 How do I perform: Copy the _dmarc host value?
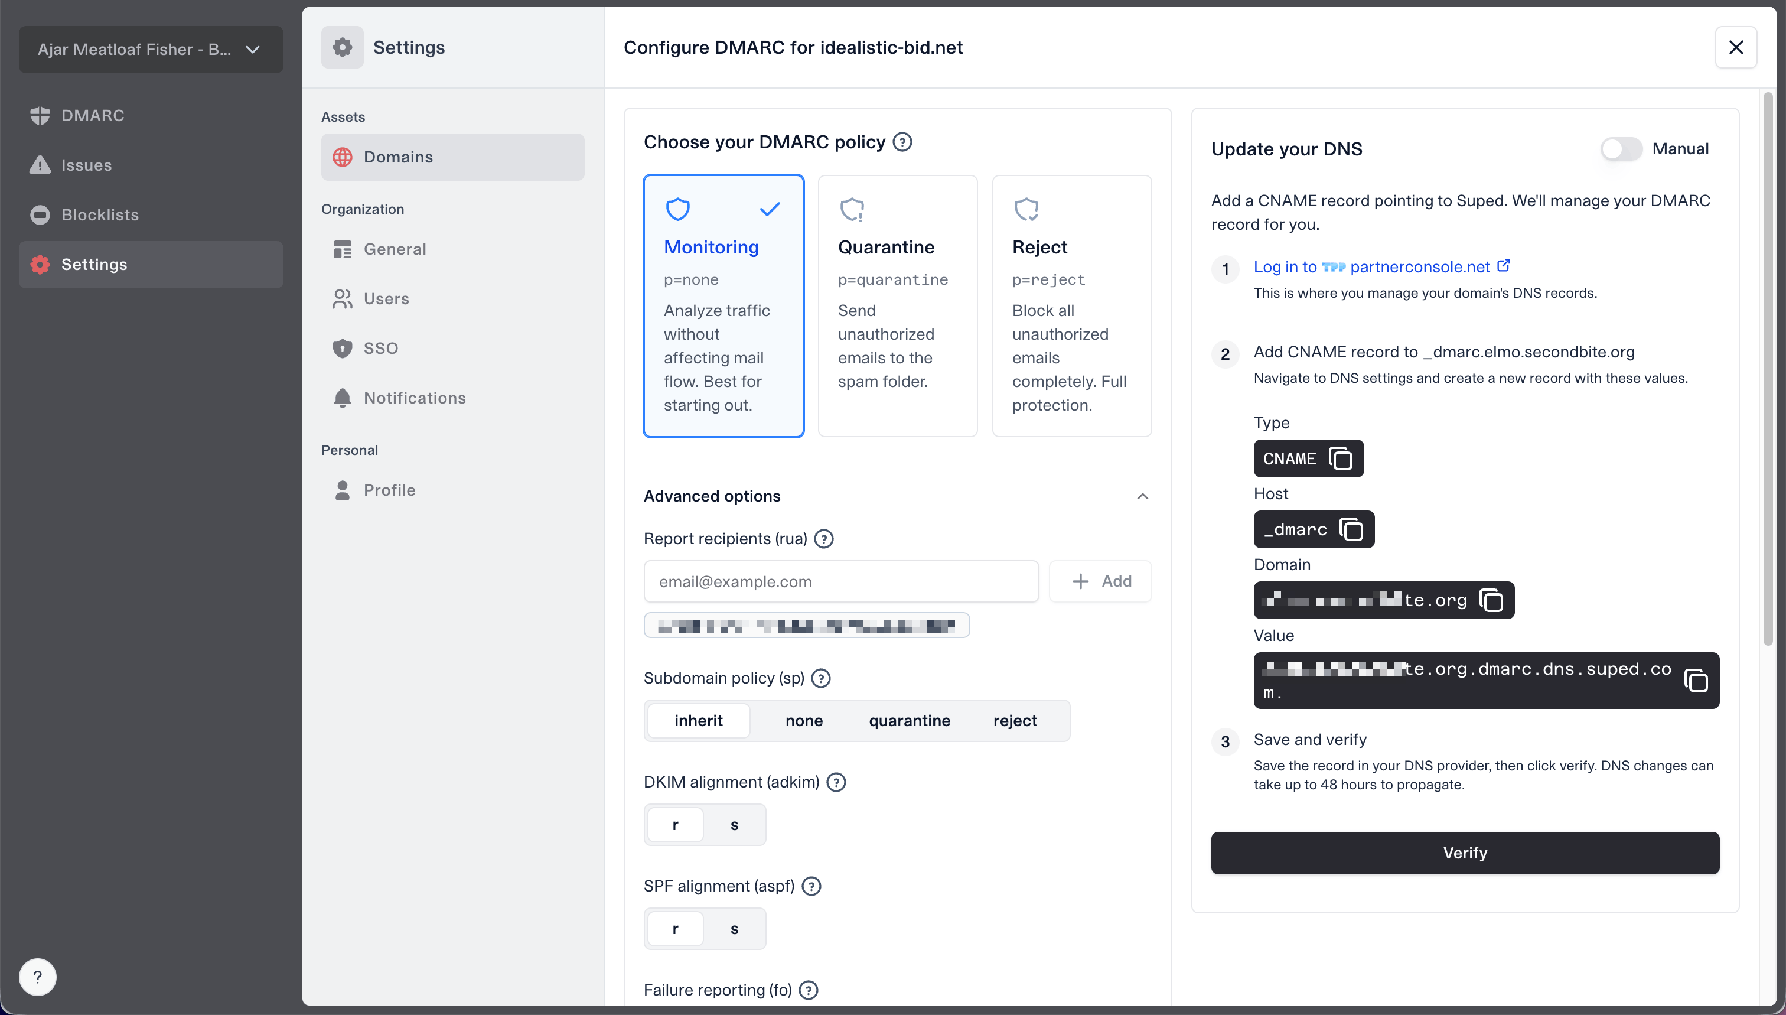(1351, 530)
